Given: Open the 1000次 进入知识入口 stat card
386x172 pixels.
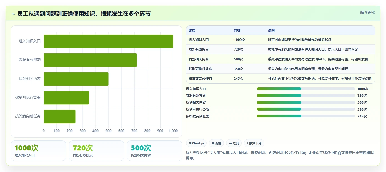Looking at the screenshot, I should 38,151.
